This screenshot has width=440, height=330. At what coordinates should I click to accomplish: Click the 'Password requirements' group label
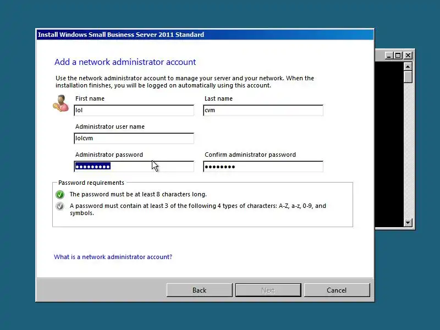point(91,183)
